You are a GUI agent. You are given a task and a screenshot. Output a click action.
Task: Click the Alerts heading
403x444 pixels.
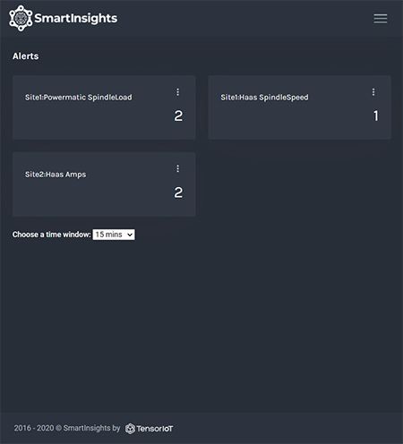point(26,56)
